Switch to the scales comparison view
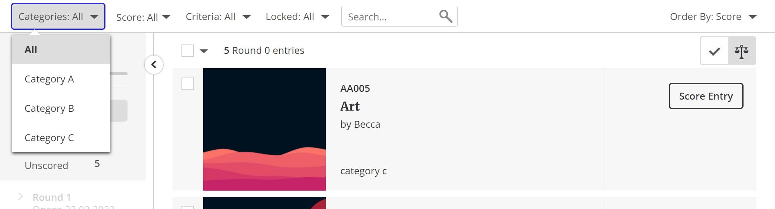775x209 pixels. click(x=741, y=51)
